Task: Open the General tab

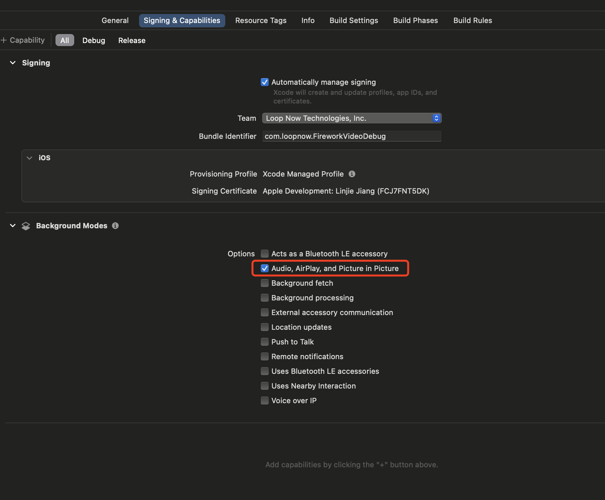Action: coord(115,20)
